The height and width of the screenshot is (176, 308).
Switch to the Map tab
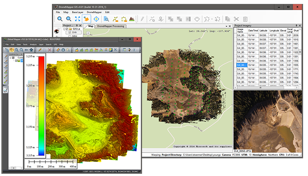tap(91, 26)
